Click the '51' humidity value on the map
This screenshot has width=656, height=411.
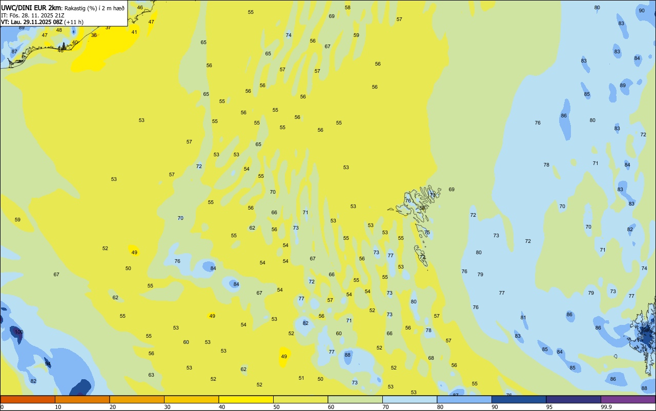click(301, 378)
